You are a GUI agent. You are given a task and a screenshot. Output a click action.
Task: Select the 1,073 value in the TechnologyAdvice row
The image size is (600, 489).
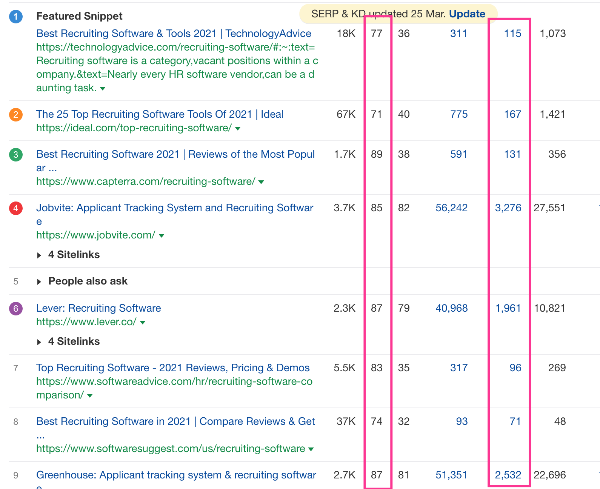(552, 34)
